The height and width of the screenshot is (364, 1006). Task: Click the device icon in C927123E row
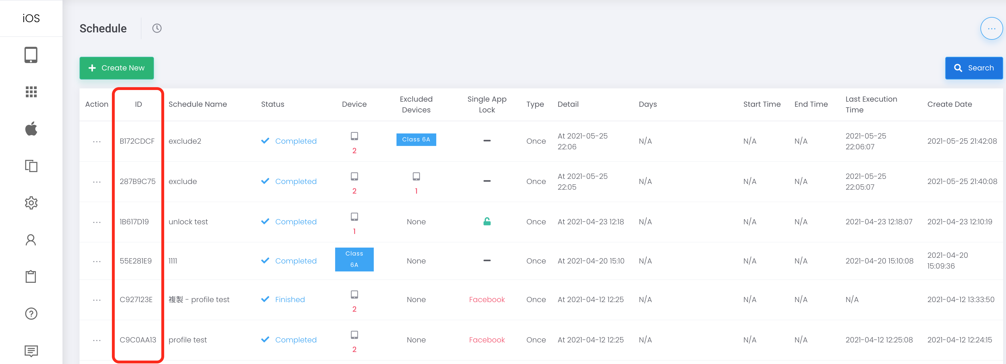click(x=354, y=294)
